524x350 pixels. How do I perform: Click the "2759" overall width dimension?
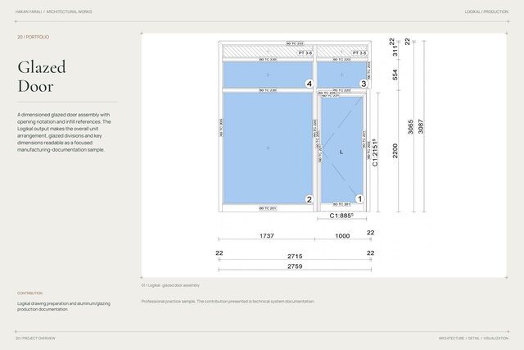click(295, 266)
